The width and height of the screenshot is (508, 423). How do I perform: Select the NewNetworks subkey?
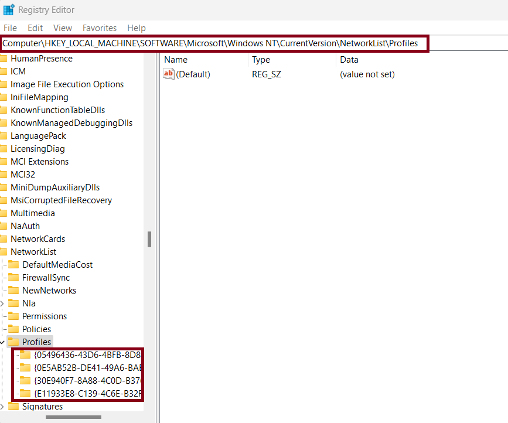click(49, 291)
